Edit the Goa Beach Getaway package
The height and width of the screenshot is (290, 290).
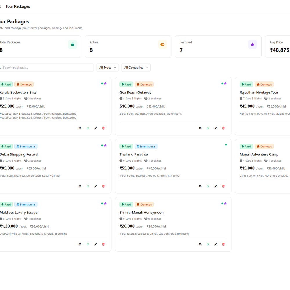tap(216, 128)
